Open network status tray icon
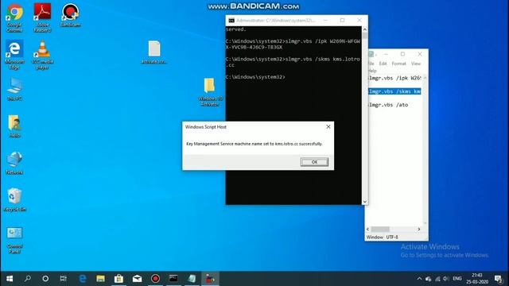 [437, 279]
